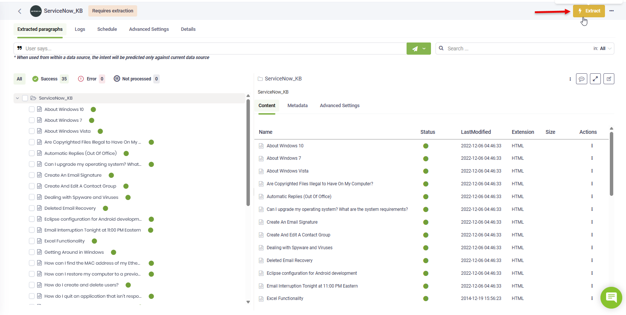Check the About Windows 7 checkbox

[32, 120]
